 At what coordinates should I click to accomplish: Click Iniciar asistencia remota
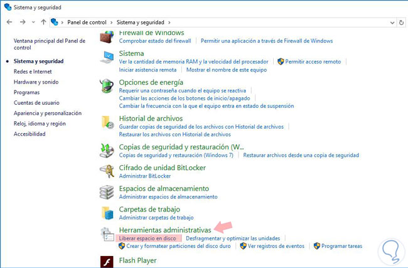[148, 70]
